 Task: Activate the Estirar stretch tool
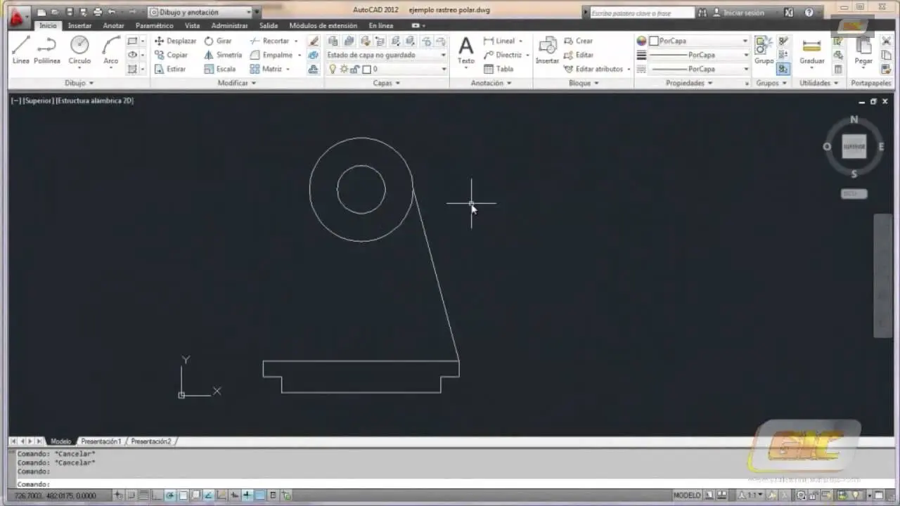170,69
